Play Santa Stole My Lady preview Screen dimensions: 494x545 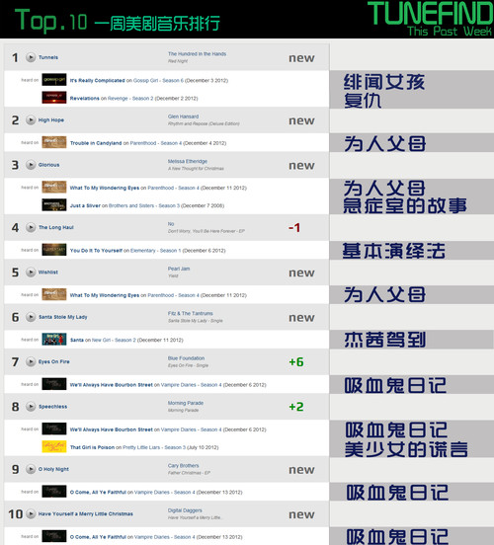[x=31, y=317]
